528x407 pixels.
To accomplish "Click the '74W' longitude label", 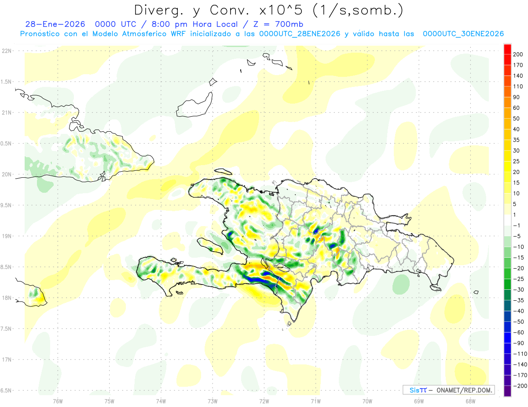I will click(x=161, y=401).
